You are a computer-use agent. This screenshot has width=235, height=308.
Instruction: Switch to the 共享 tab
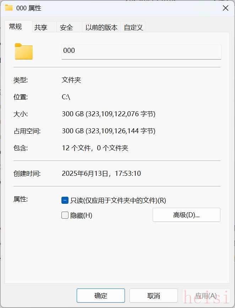(41, 27)
